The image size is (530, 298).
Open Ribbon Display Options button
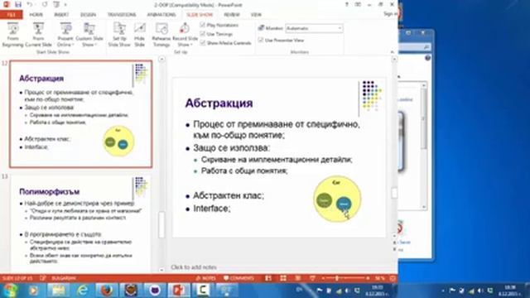point(358,5)
